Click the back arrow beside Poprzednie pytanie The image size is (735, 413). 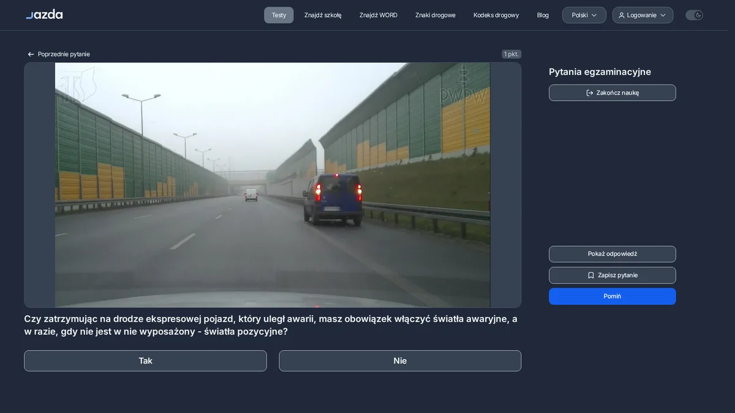coord(31,54)
